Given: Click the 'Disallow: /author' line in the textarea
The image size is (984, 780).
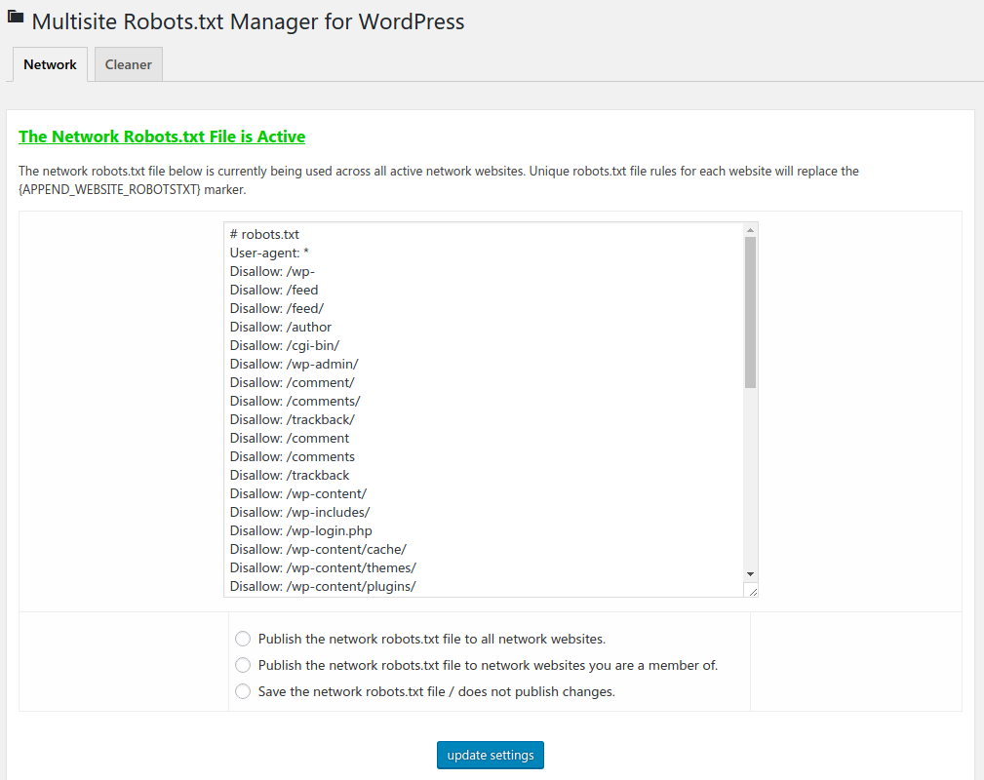Looking at the screenshot, I should (x=281, y=327).
